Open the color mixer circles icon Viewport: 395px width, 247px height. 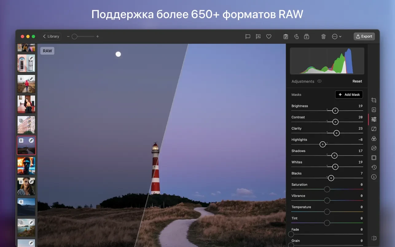[374, 139]
